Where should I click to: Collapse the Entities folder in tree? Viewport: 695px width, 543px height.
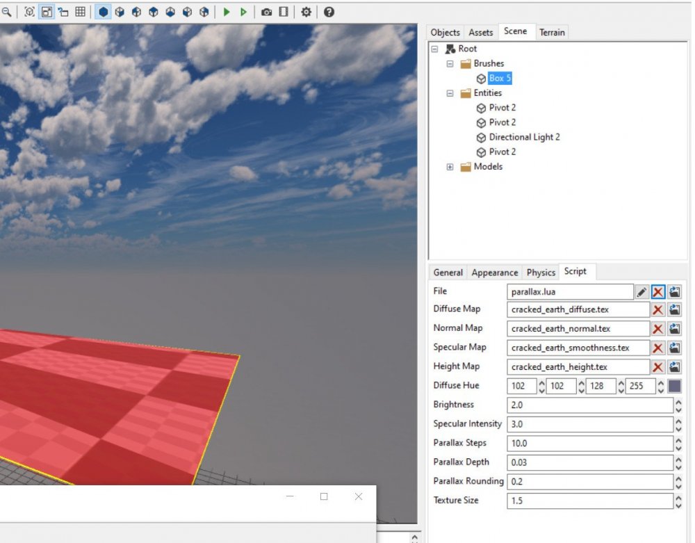click(x=450, y=93)
